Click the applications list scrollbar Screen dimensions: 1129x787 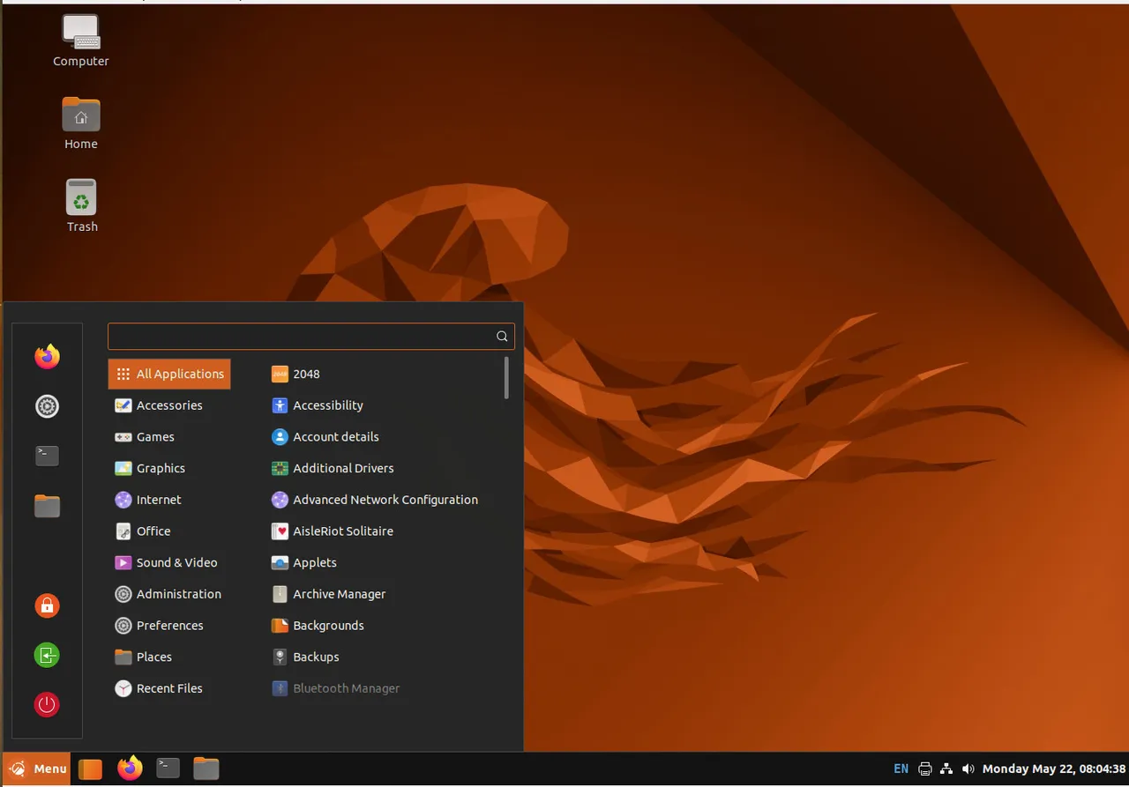click(506, 378)
